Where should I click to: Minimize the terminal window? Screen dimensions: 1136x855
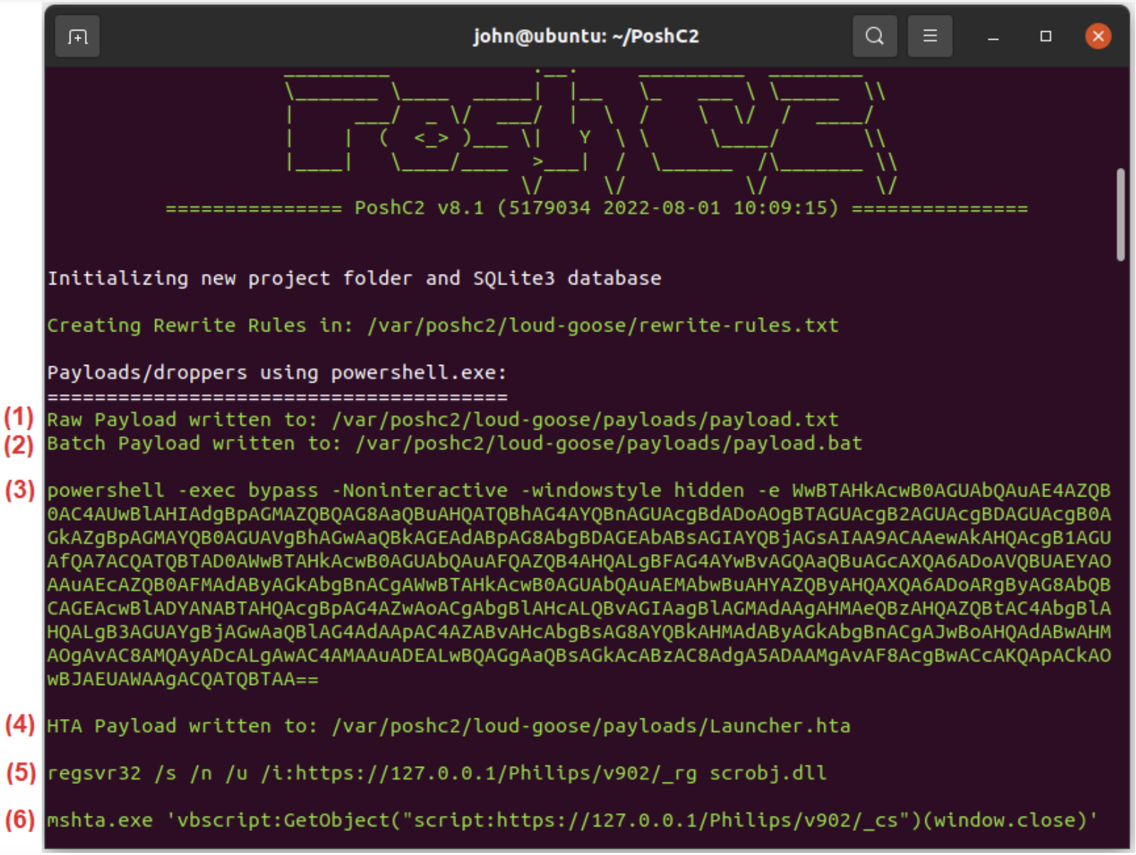point(994,36)
